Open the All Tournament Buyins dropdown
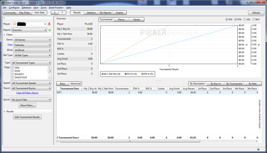 coord(31,88)
